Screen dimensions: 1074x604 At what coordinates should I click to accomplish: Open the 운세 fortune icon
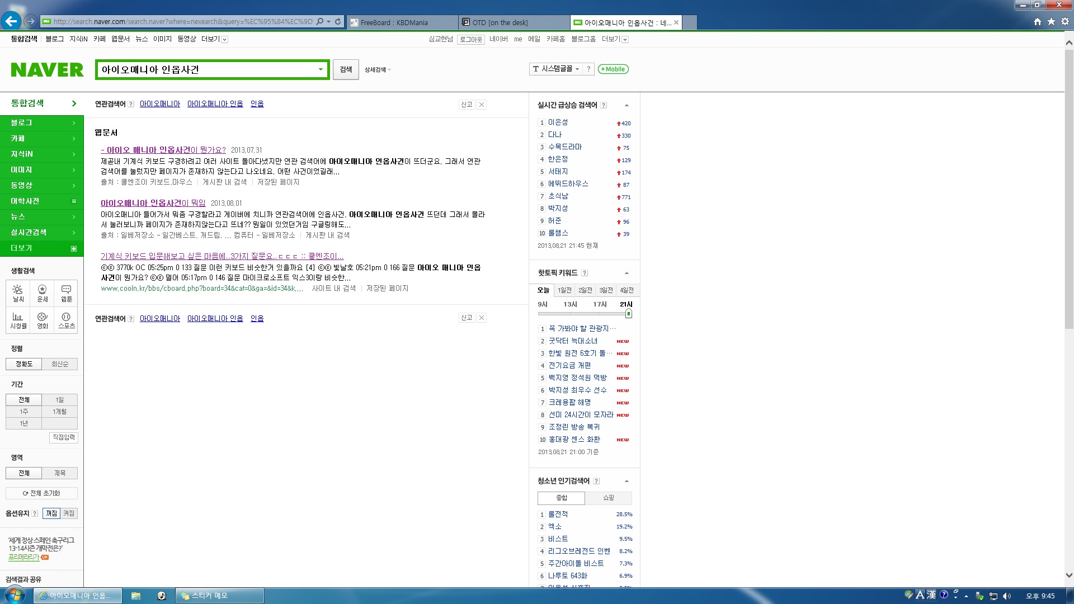(43, 293)
